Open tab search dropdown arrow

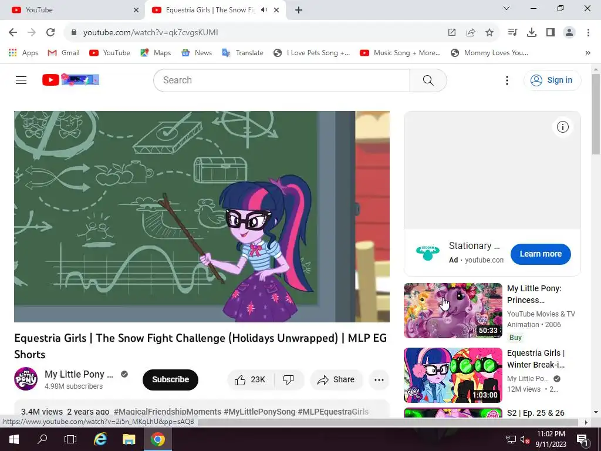[x=507, y=8]
